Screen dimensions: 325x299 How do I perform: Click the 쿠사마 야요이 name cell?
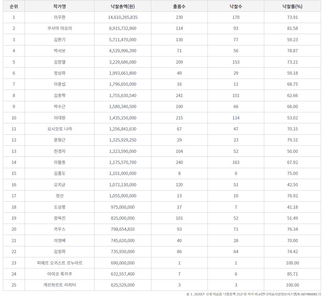tap(59, 28)
